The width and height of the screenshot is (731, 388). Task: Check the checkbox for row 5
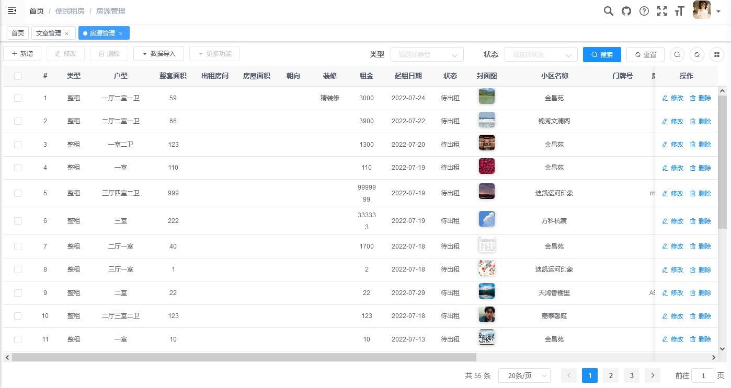tap(18, 193)
